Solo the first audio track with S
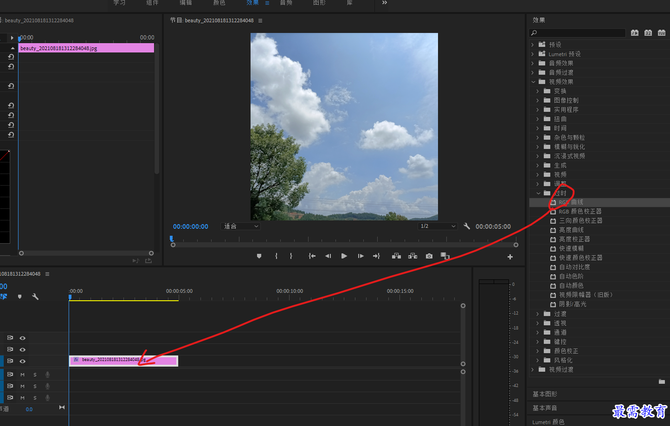670x426 pixels. (35, 374)
